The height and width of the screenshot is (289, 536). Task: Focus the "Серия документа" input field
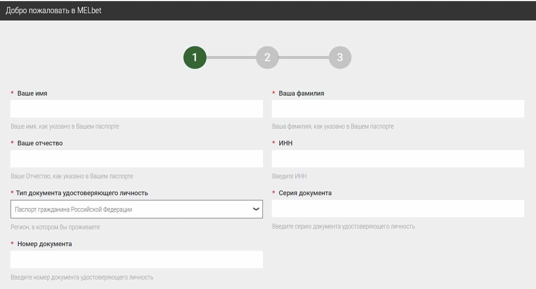[398, 208]
